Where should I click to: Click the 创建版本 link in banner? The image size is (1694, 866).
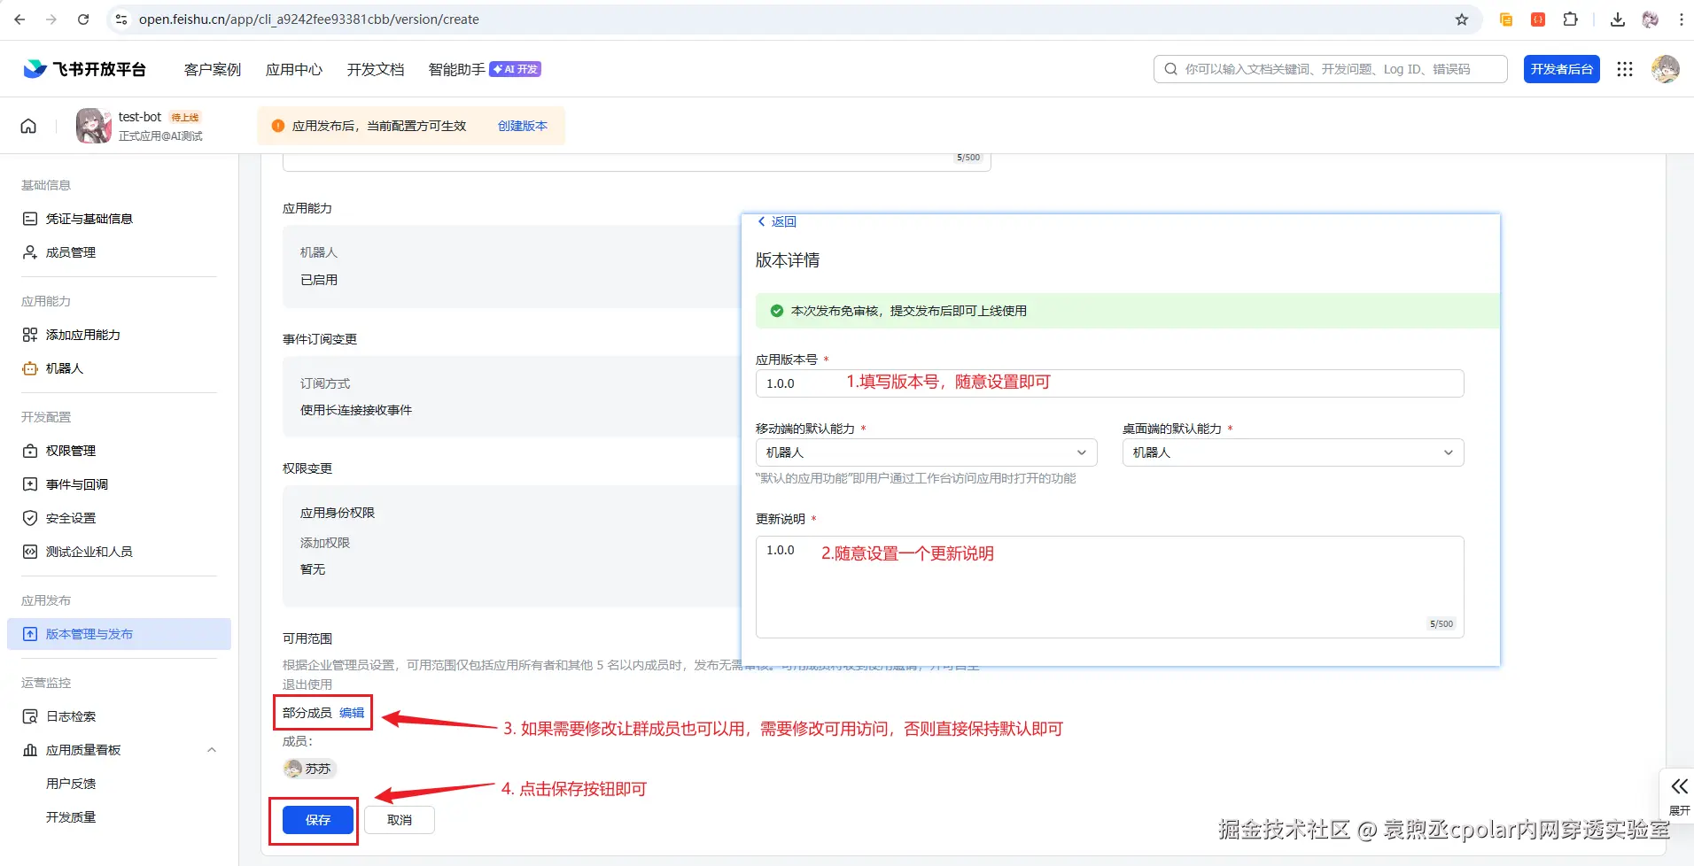point(523,126)
